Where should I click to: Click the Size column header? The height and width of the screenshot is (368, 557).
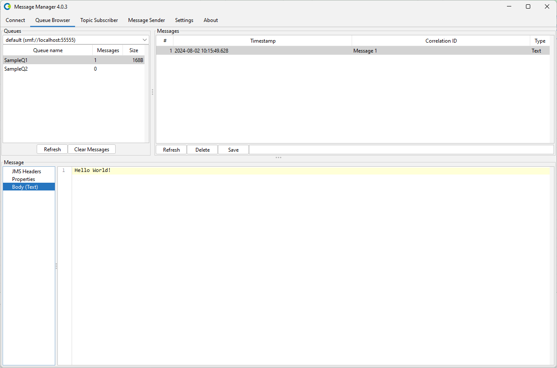(x=134, y=50)
